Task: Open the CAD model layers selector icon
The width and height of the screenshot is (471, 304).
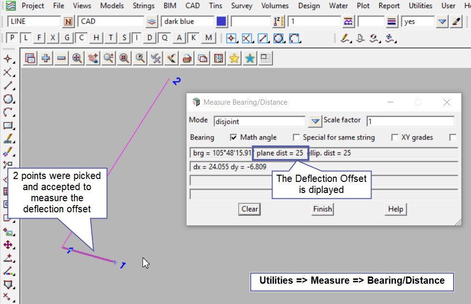Action: click(152, 22)
